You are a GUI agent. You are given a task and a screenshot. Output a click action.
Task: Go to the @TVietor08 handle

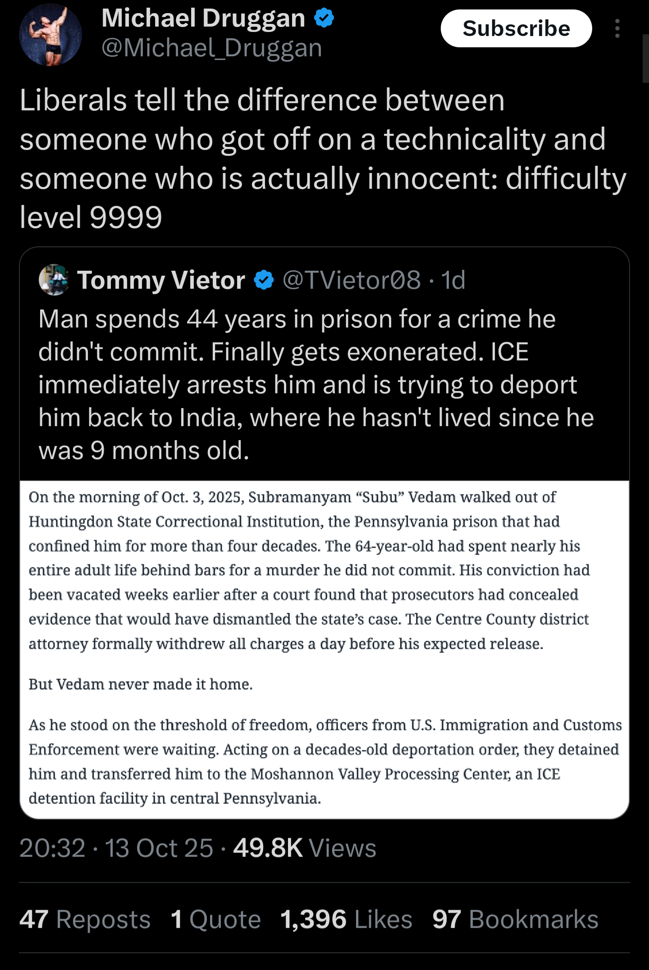pyautogui.click(x=351, y=280)
